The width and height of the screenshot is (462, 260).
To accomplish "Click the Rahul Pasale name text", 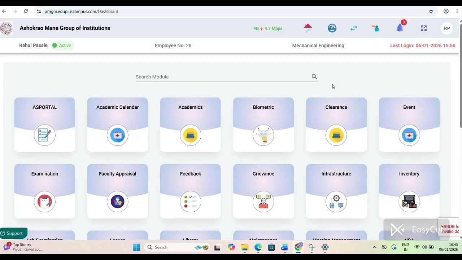I will (x=33, y=45).
